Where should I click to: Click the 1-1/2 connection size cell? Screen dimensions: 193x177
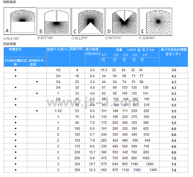pos(58,111)
